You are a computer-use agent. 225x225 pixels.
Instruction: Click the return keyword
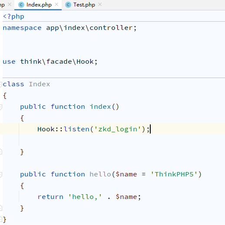click(50, 197)
